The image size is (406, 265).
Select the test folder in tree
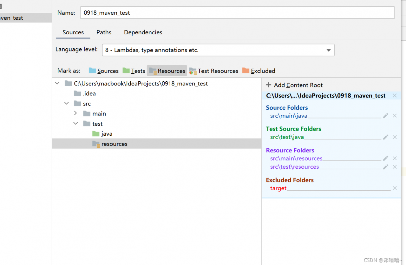(x=93, y=124)
